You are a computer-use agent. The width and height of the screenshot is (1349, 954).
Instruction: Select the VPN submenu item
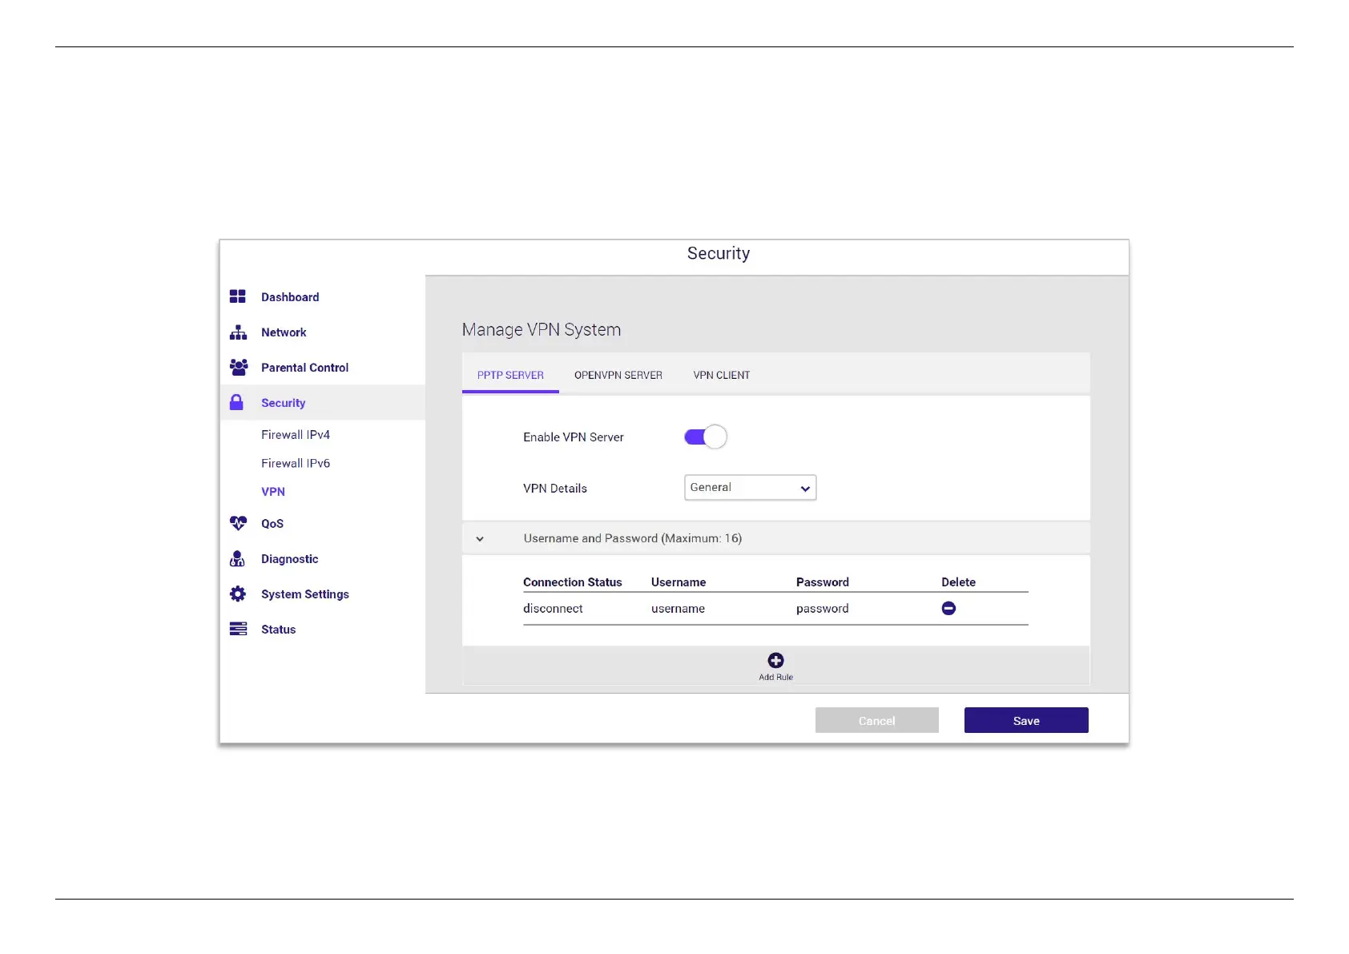(x=273, y=491)
